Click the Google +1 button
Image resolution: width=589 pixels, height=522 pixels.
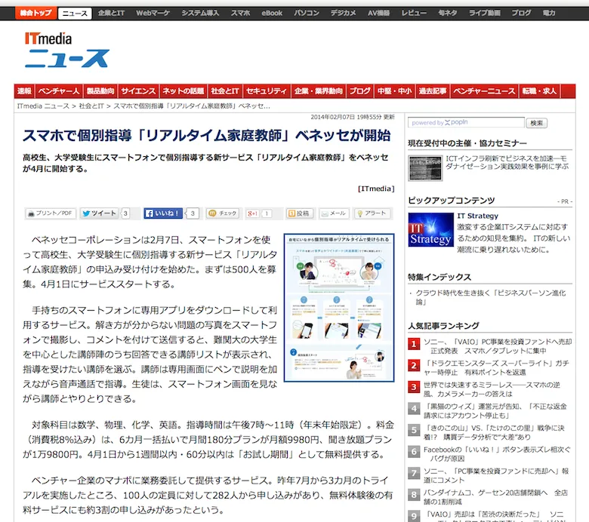[253, 213]
